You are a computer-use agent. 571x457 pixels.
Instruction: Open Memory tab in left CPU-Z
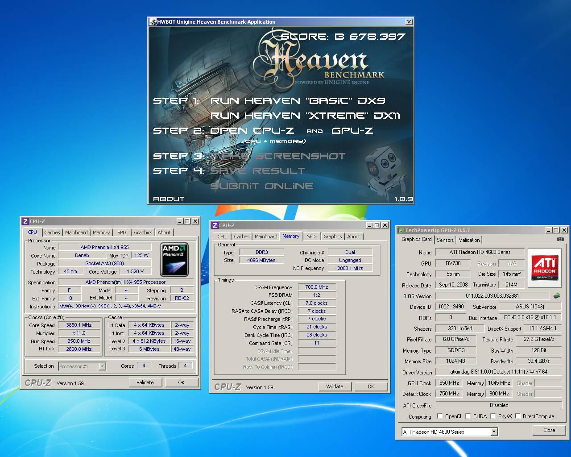pyautogui.click(x=101, y=233)
